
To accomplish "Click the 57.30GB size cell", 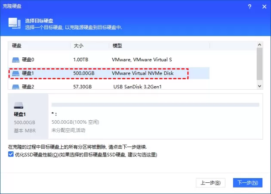I will (83, 87).
